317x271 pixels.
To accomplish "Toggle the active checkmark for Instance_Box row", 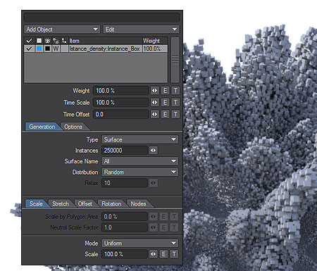I will [x=29, y=49].
